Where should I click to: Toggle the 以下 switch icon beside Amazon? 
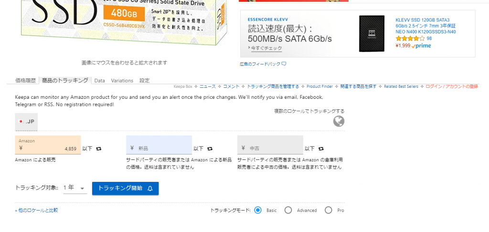[98, 148]
